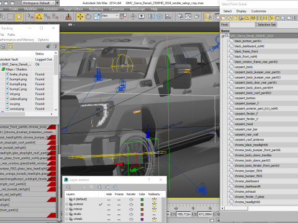
Task: Open the Rendering menu
Action: coord(96,9)
